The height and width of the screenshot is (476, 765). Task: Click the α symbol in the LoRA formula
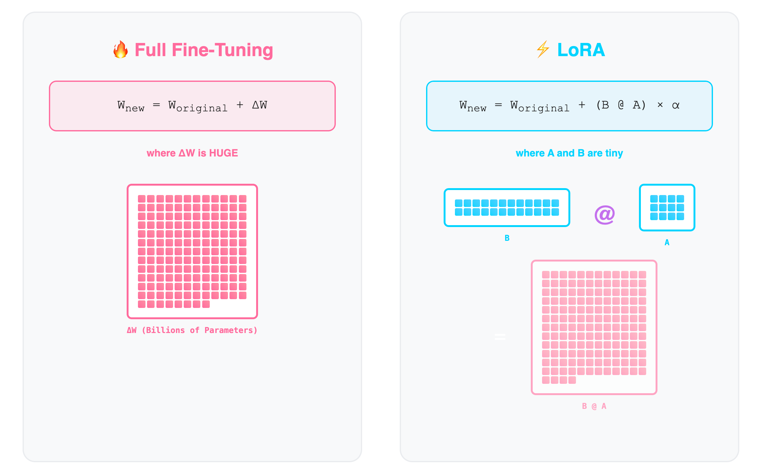click(x=676, y=105)
